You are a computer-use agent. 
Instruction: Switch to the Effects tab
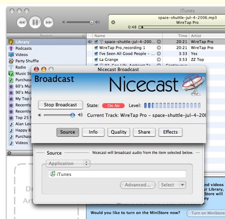(x=171, y=132)
